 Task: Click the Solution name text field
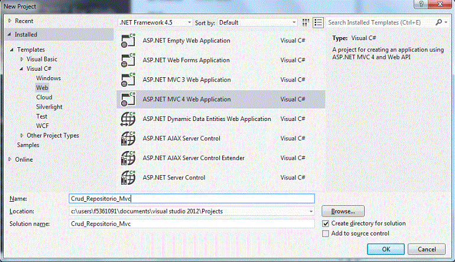click(x=192, y=224)
